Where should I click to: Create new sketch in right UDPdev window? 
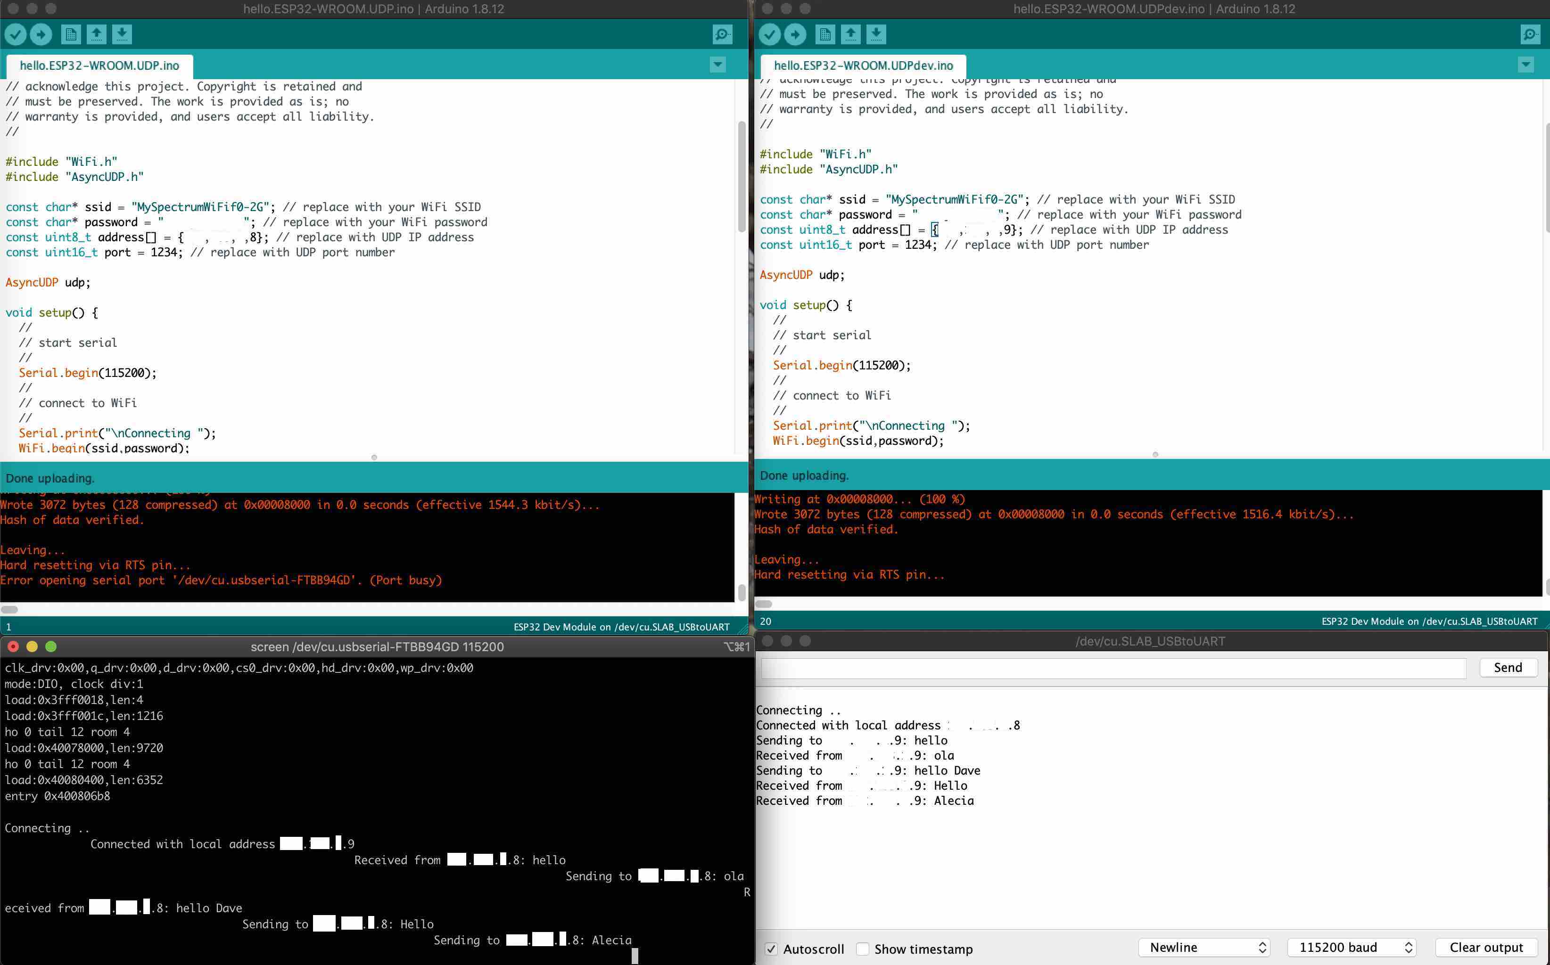tap(825, 34)
